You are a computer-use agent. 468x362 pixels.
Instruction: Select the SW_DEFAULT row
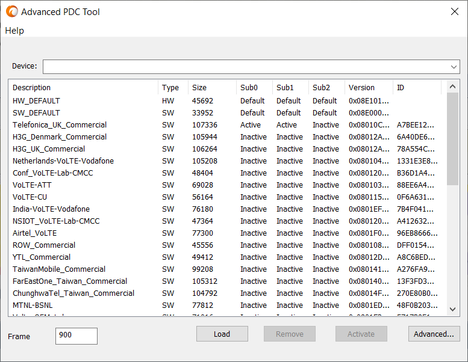(x=227, y=113)
